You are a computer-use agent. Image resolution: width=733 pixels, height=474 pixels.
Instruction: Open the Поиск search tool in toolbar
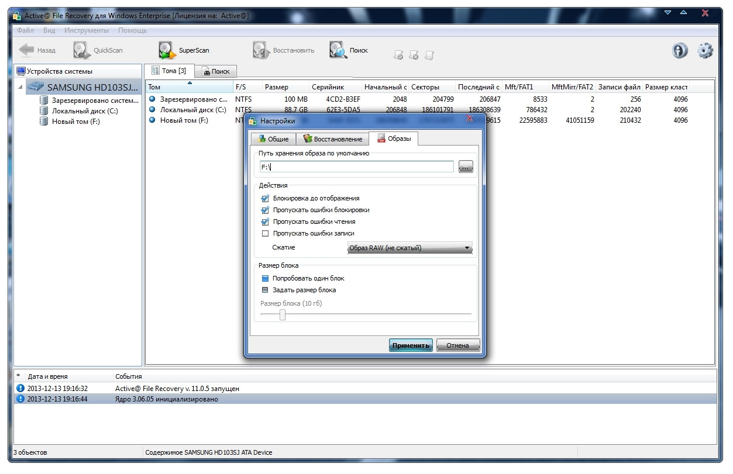pyautogui.click(x=349, y=50)
